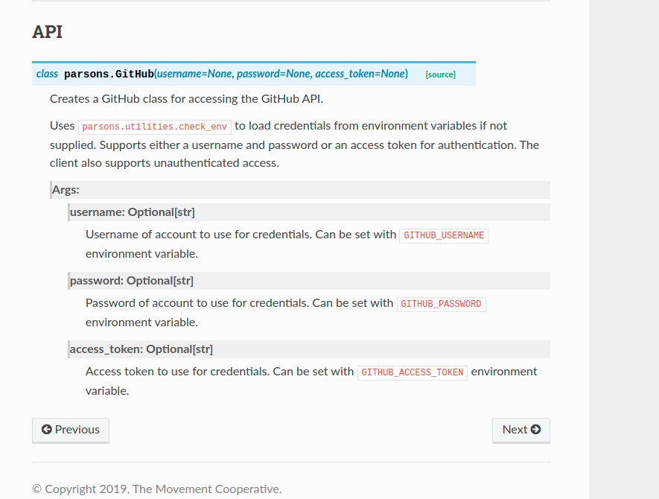The image size is (659, 499).
Task: Click the GITHUB_USERNAME code literal
Action: click(443, 235)
